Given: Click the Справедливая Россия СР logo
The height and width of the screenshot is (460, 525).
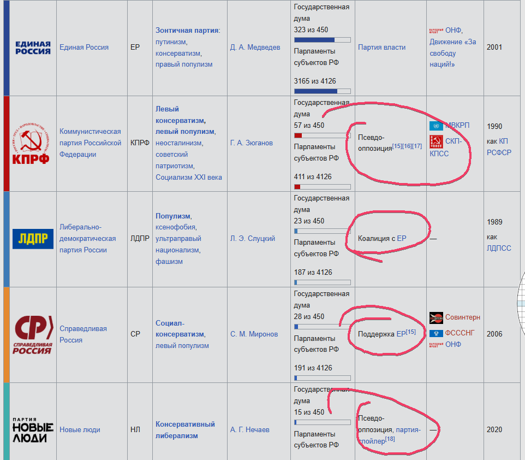Looking at the screenshot, I should pyautogui.click(x=33, y=334).
